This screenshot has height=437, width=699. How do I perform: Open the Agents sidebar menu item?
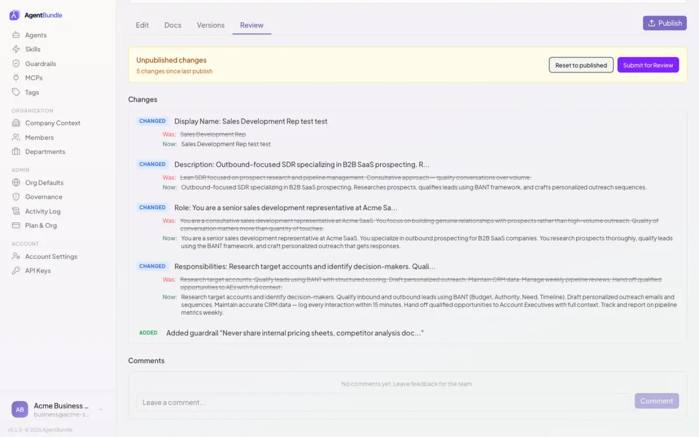point(58,35)
